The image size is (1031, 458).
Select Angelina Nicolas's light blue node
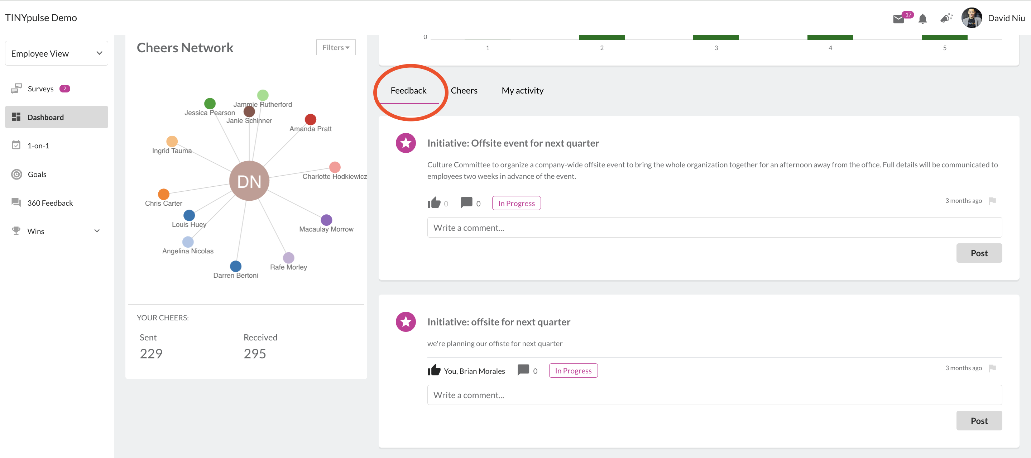[188, 242]
